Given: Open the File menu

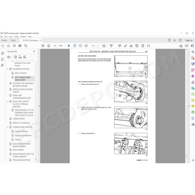Looking at the screenshot, I should [x=2, y=36].
